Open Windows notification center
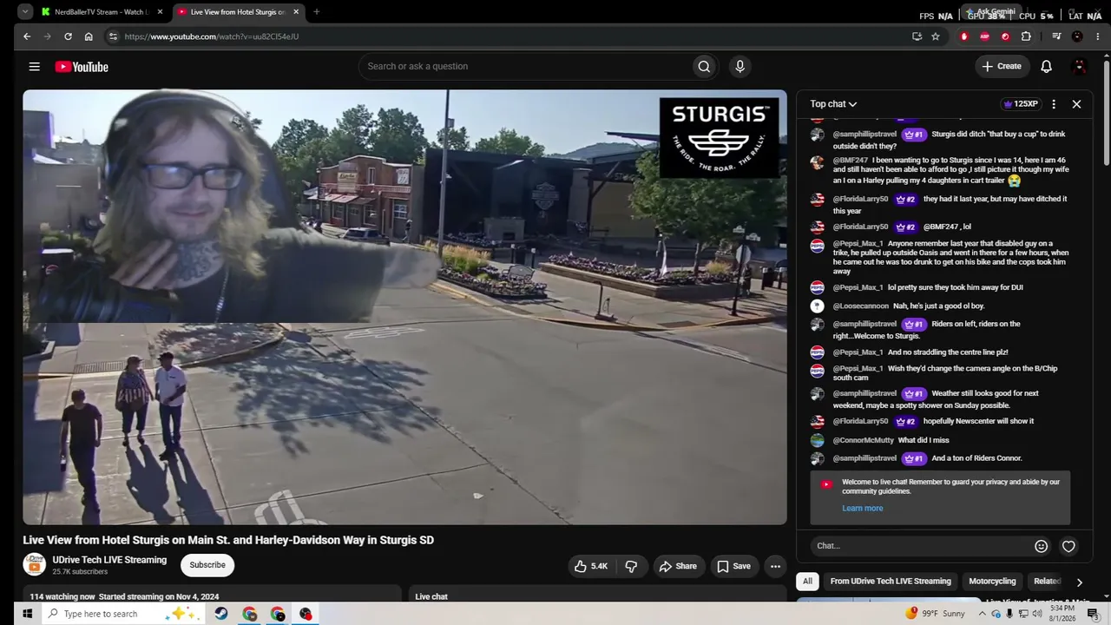Screen dimensions: 1111x625 click(1093, 614)
